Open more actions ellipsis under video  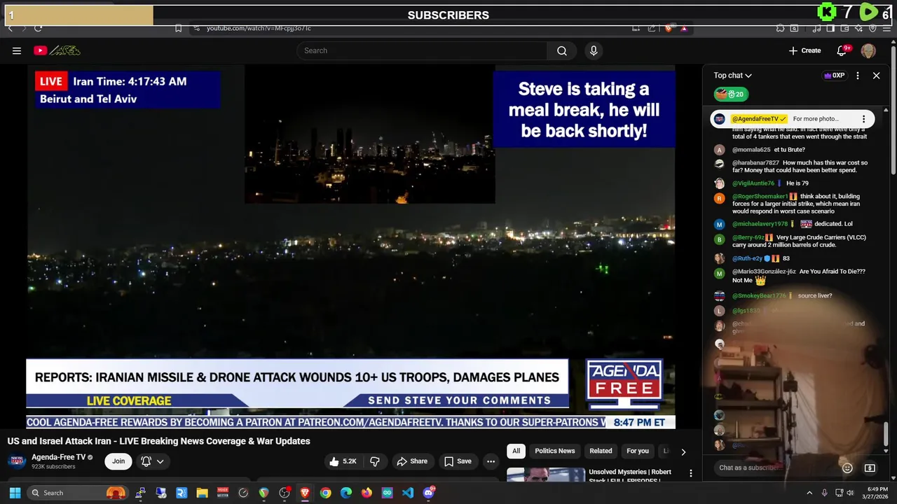tap(491, 461)
